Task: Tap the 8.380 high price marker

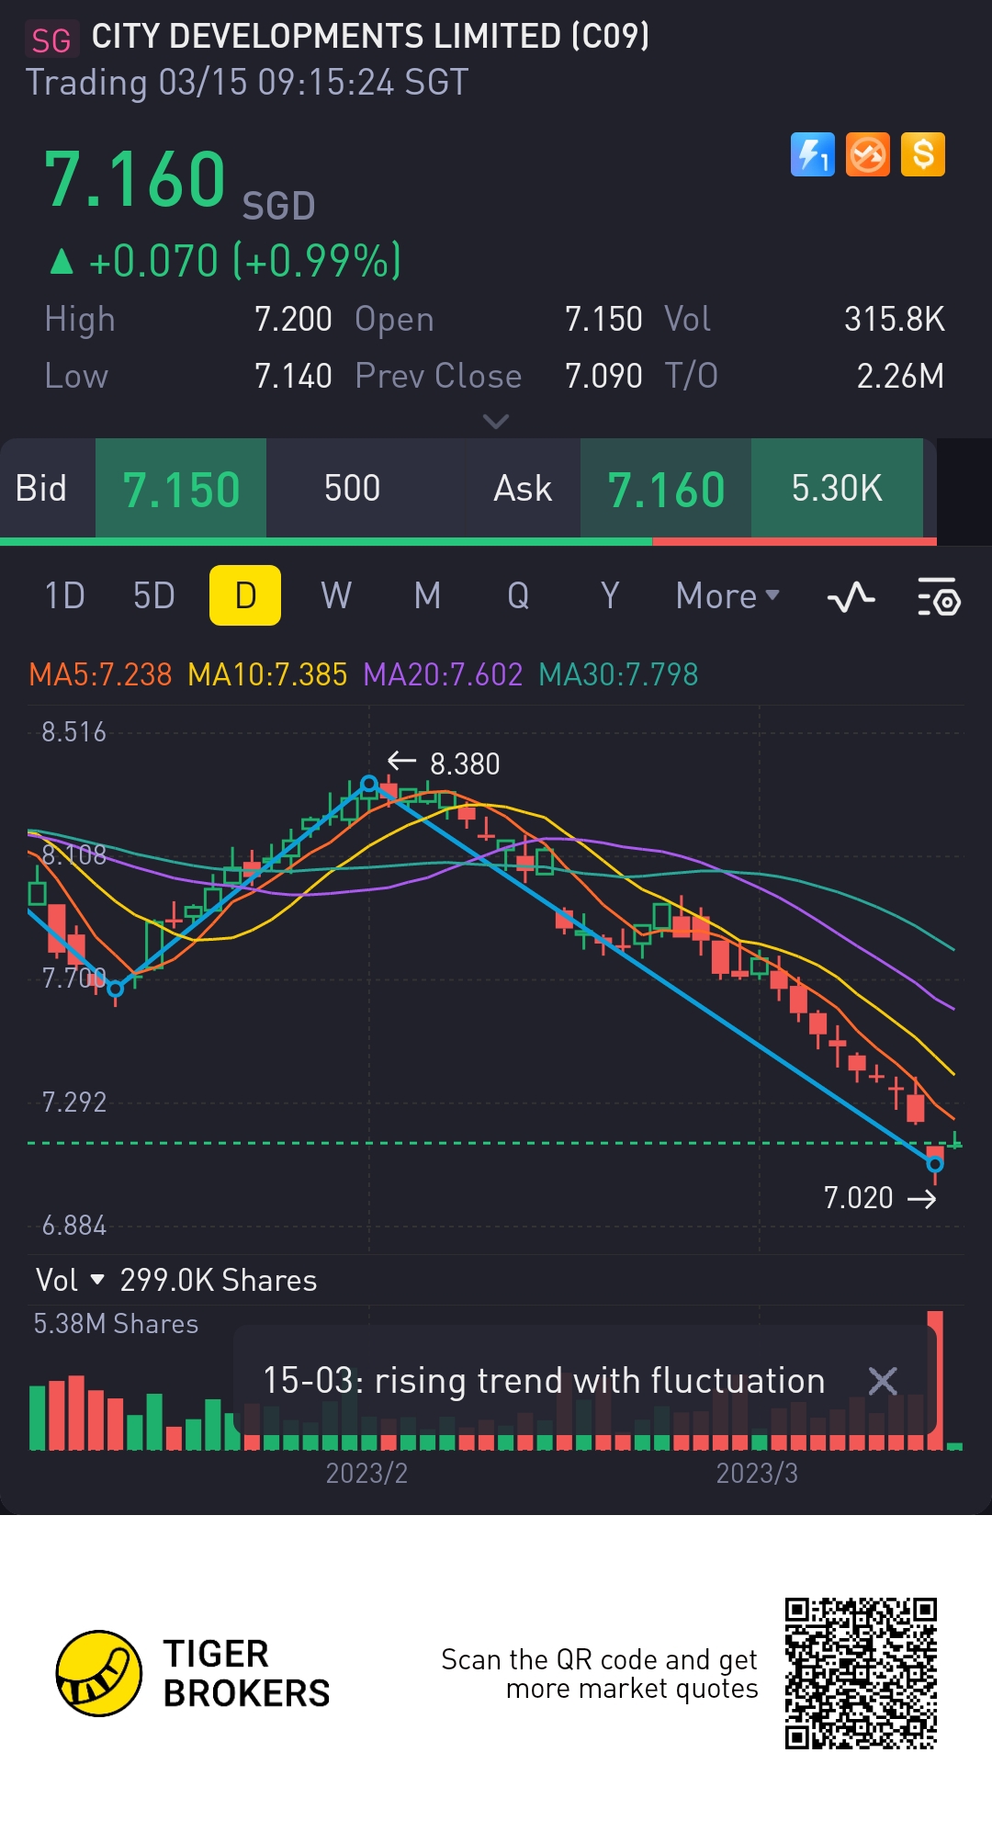Action: (444, 763)
